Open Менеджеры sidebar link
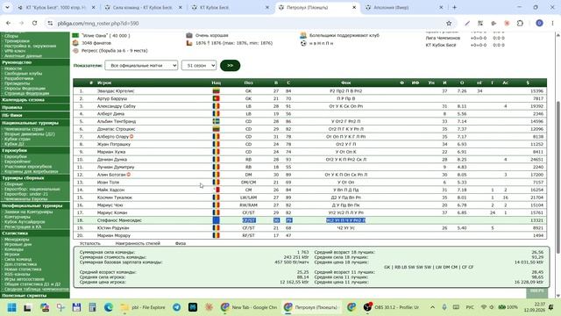561x316 pixels. point(17,240)
